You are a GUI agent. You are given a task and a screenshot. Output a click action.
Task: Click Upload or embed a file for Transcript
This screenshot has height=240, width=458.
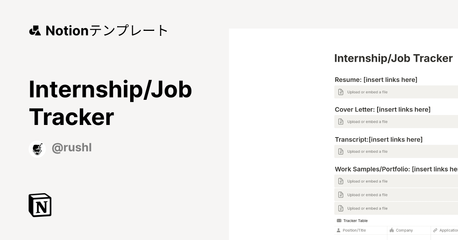click(x=367, y=151)
